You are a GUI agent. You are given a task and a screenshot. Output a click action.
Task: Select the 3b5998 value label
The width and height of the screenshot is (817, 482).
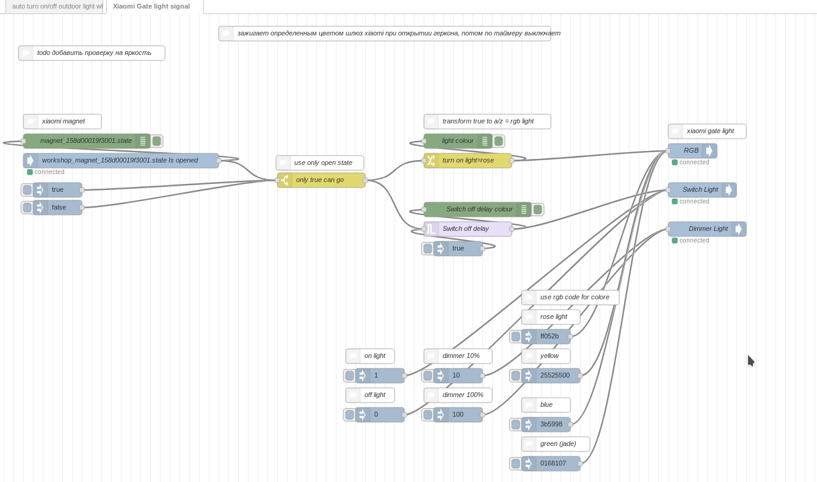(551, 425)
